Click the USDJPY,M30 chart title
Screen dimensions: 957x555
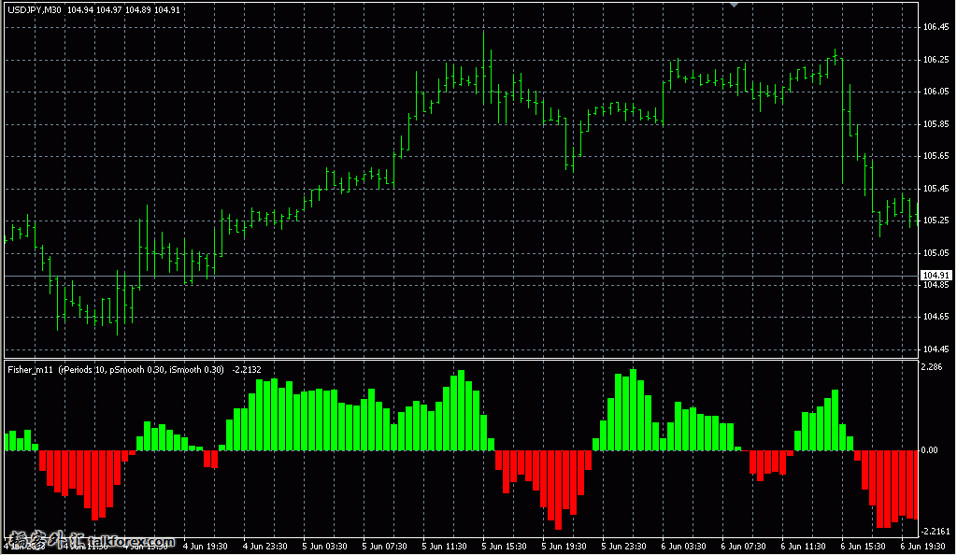point(35,10)
